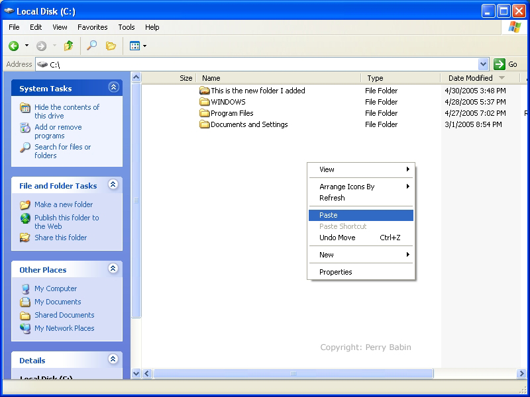This screenshot has height=397, width=530.
Task: Click Add or remove programs link
Action: (x=58, y=131)
